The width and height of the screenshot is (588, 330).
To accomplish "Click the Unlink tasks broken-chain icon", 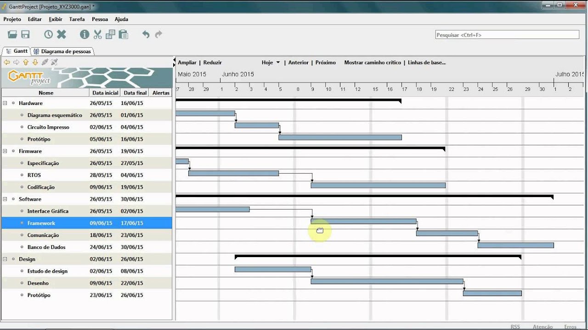I will point(54,62).
